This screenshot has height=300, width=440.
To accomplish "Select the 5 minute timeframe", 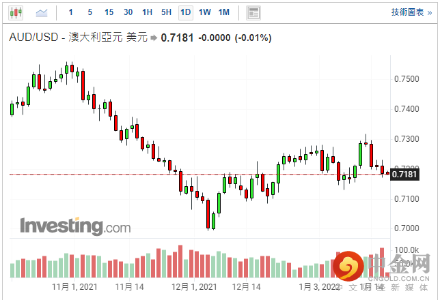I will tap(90, 12).
